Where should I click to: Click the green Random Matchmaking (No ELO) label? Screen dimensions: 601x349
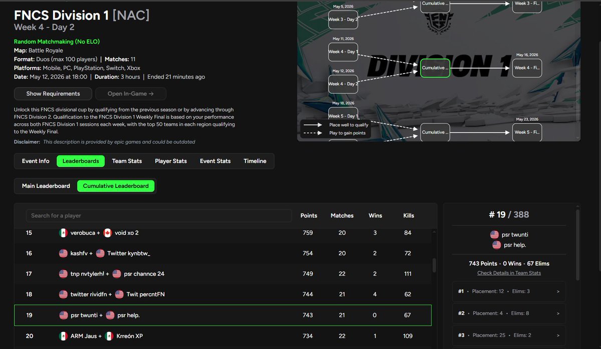[x=57, y=42]
